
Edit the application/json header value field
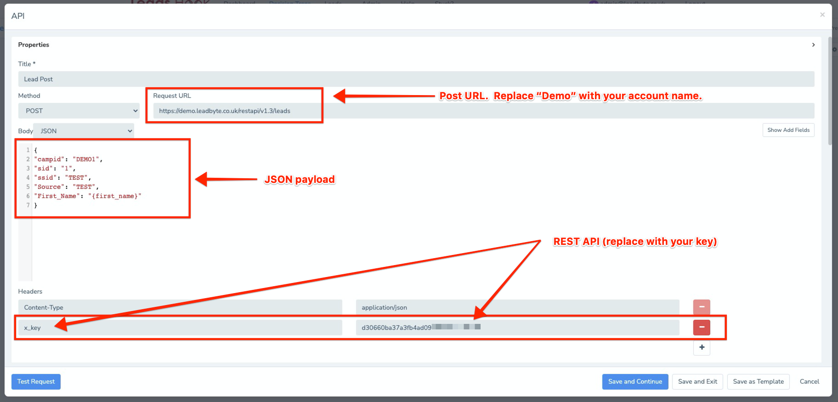point(517,307)
